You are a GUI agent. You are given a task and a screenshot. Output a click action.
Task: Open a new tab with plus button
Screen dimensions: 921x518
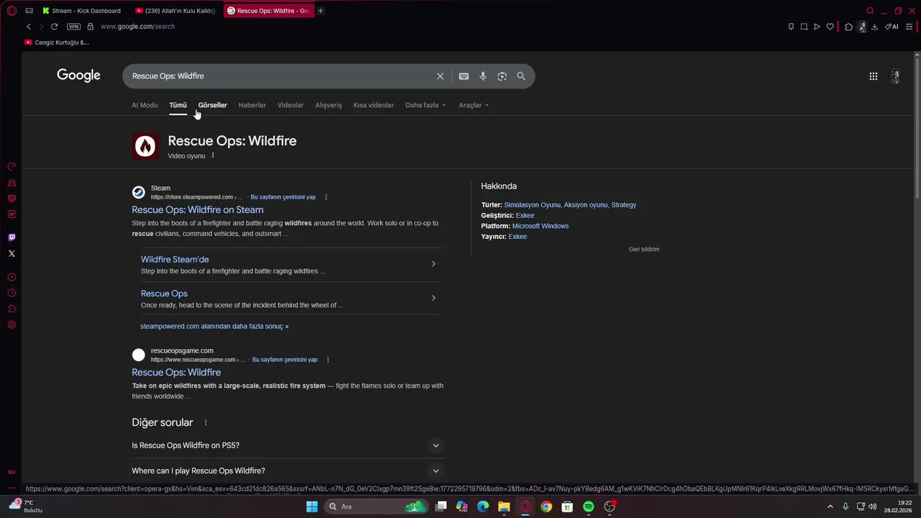pos(321,11)
